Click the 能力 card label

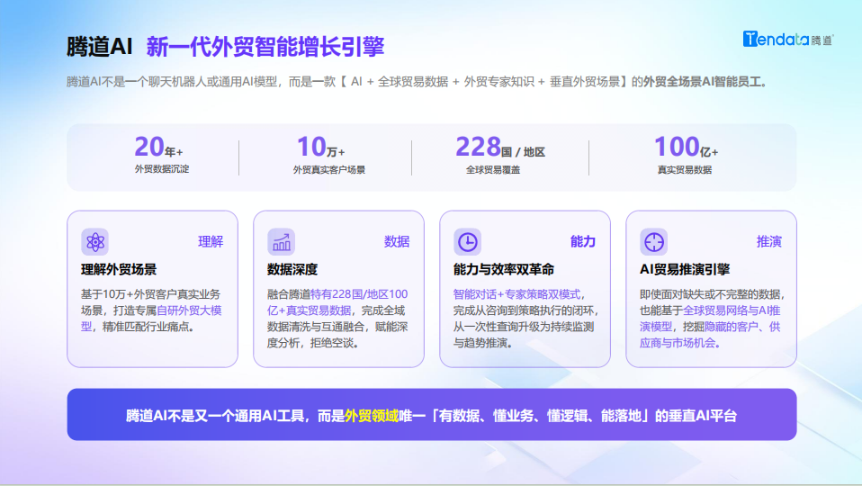[583, 241]
